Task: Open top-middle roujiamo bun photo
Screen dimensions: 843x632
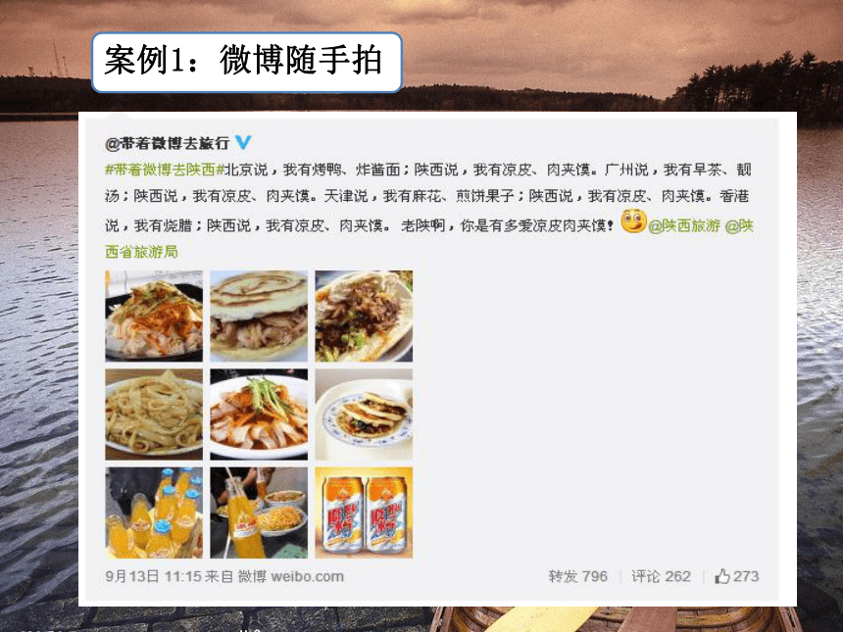Action: [259, 316]
